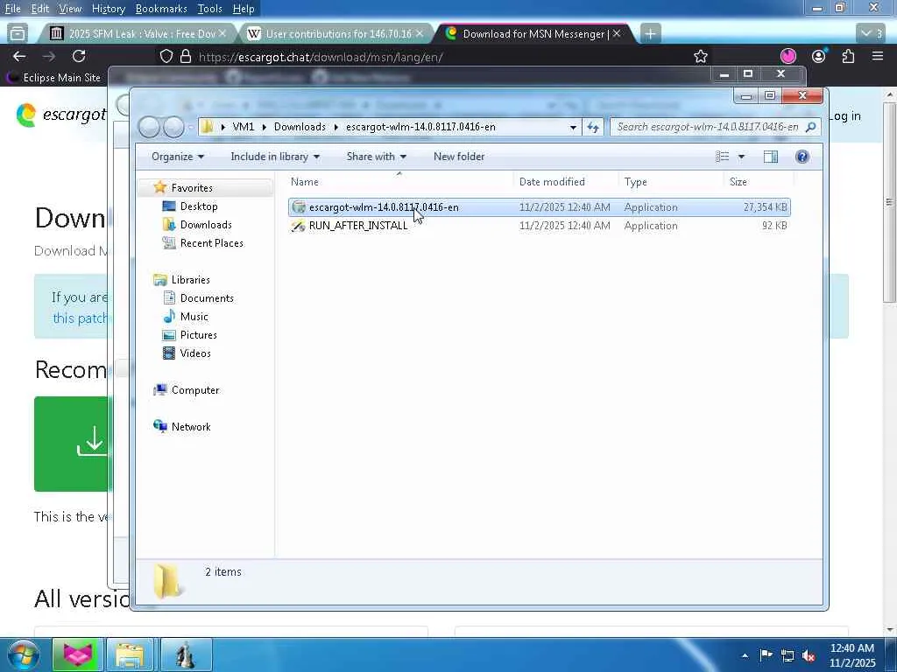Open the Documents library

tap(207, 297)
